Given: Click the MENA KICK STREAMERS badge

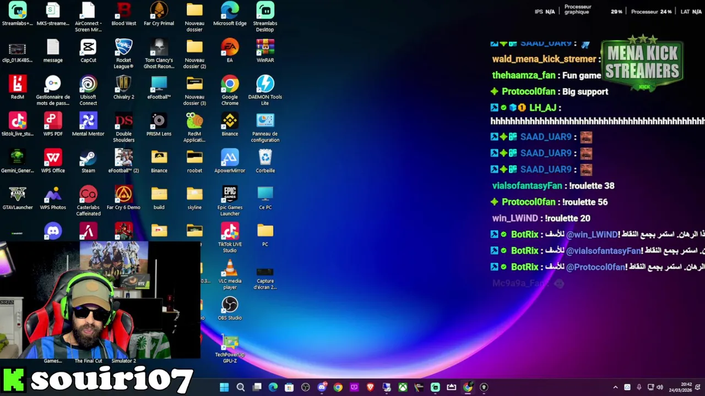Looking at the screenshot, I should click(x=642, y=63).
